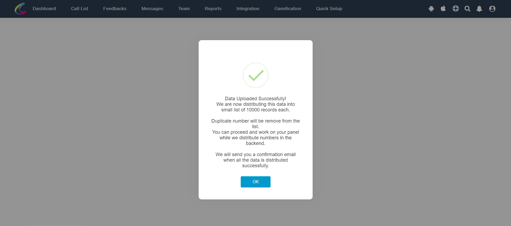Open the Feedbacks menu item
Viewport: 511px width, 226px height.
[115, 9]
